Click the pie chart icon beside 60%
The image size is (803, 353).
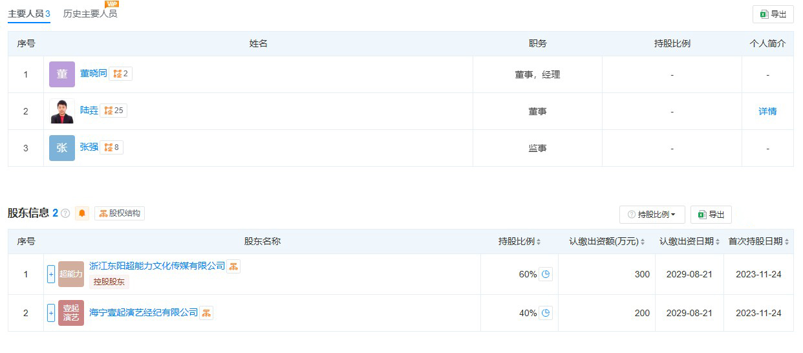pyautogui.click(x=546, y=274)
